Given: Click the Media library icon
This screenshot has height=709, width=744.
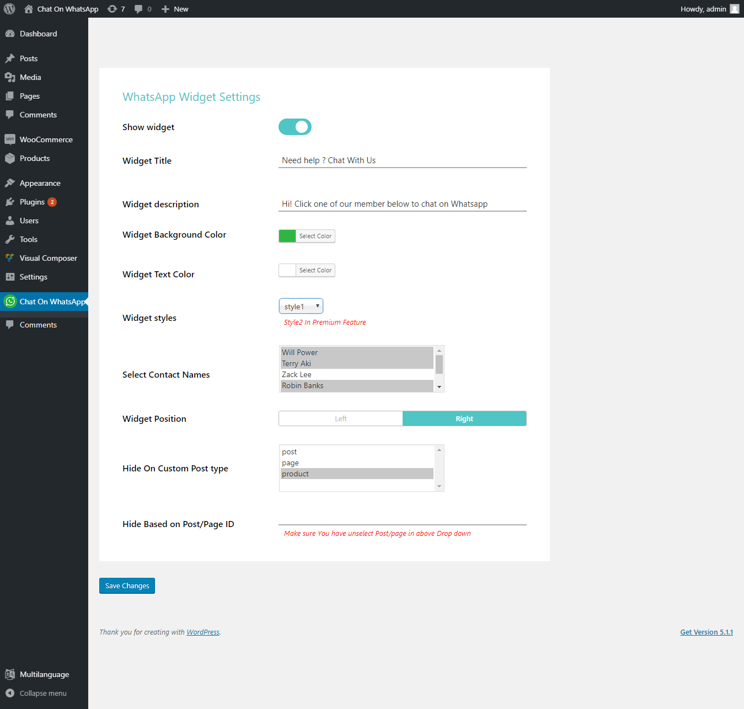Looking at the screenshot, I should (x=10, y=77).
